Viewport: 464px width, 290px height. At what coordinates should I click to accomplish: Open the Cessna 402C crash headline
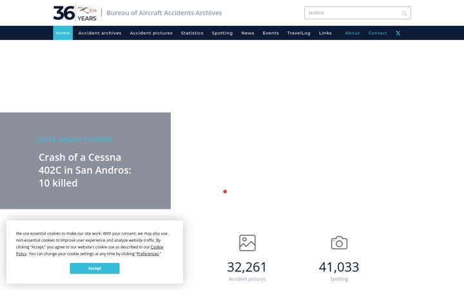tap(85, 170)
